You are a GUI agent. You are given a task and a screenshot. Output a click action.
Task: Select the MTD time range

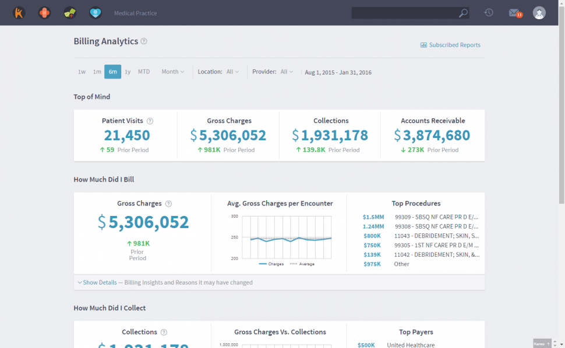click(x=144, y=72)
